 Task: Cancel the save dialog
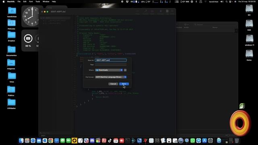click(x=113, y=84)
